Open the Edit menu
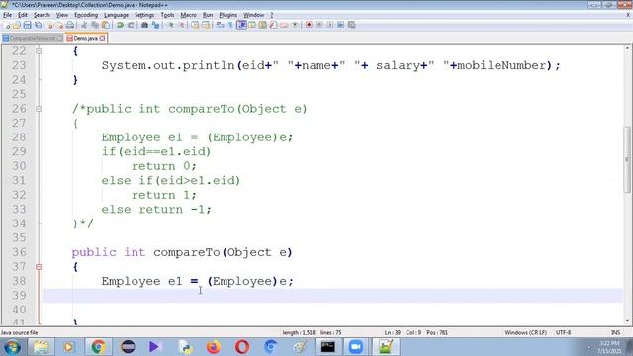Image resolution: width=633 pixels, height=356 pixels. (23, 15)
